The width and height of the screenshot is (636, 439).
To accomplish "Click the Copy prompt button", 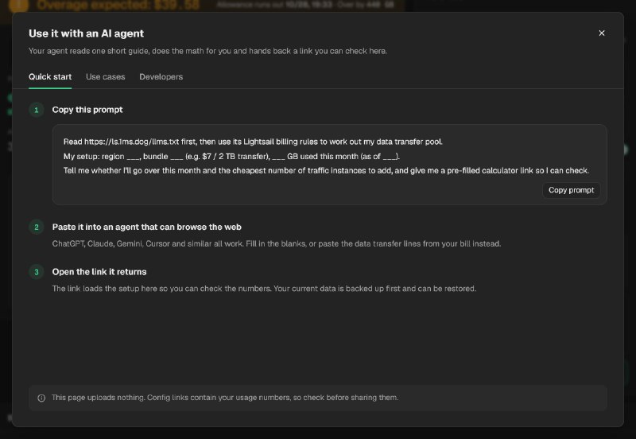I will (571, 190).
